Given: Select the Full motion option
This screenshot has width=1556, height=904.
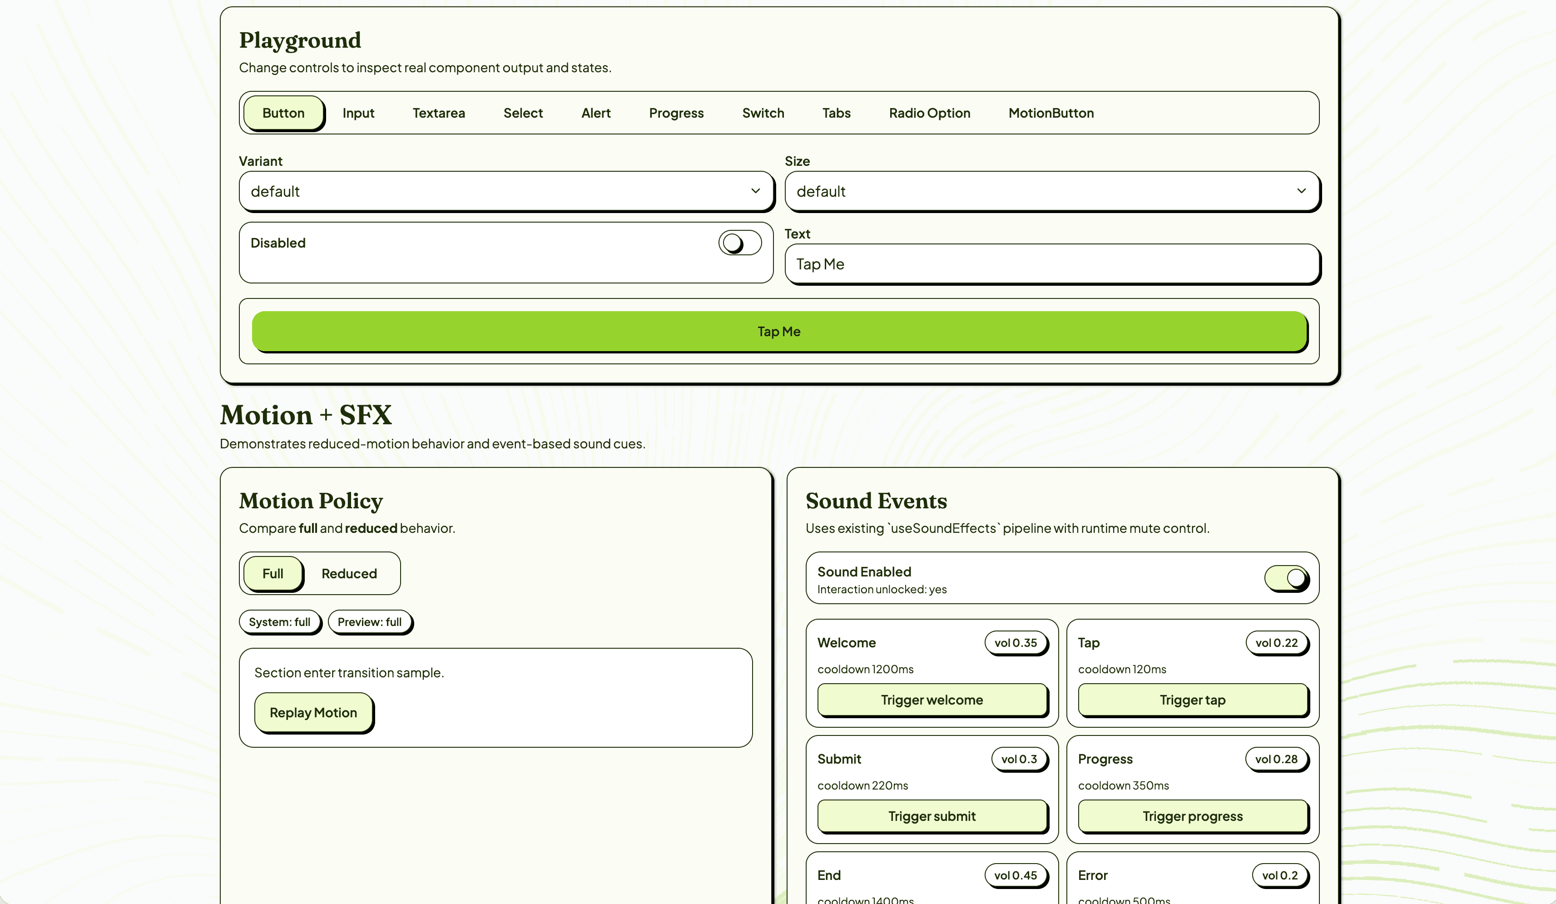Looking at the screenshot, I should (x=273, y=574).
